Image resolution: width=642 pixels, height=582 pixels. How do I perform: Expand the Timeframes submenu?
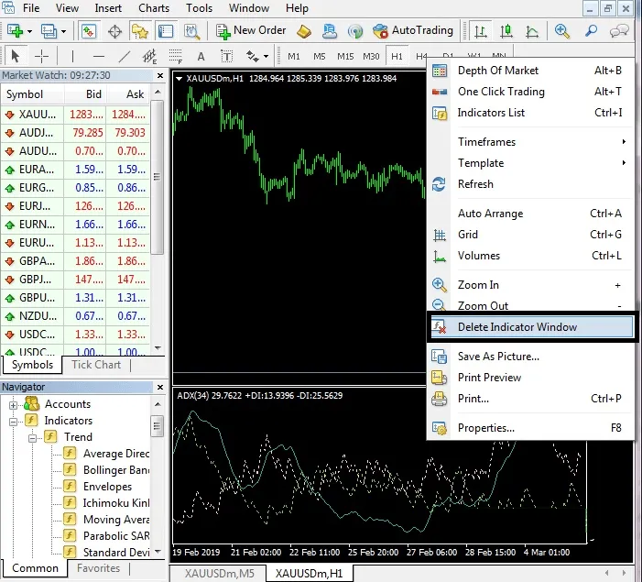(x=531, y=142)
